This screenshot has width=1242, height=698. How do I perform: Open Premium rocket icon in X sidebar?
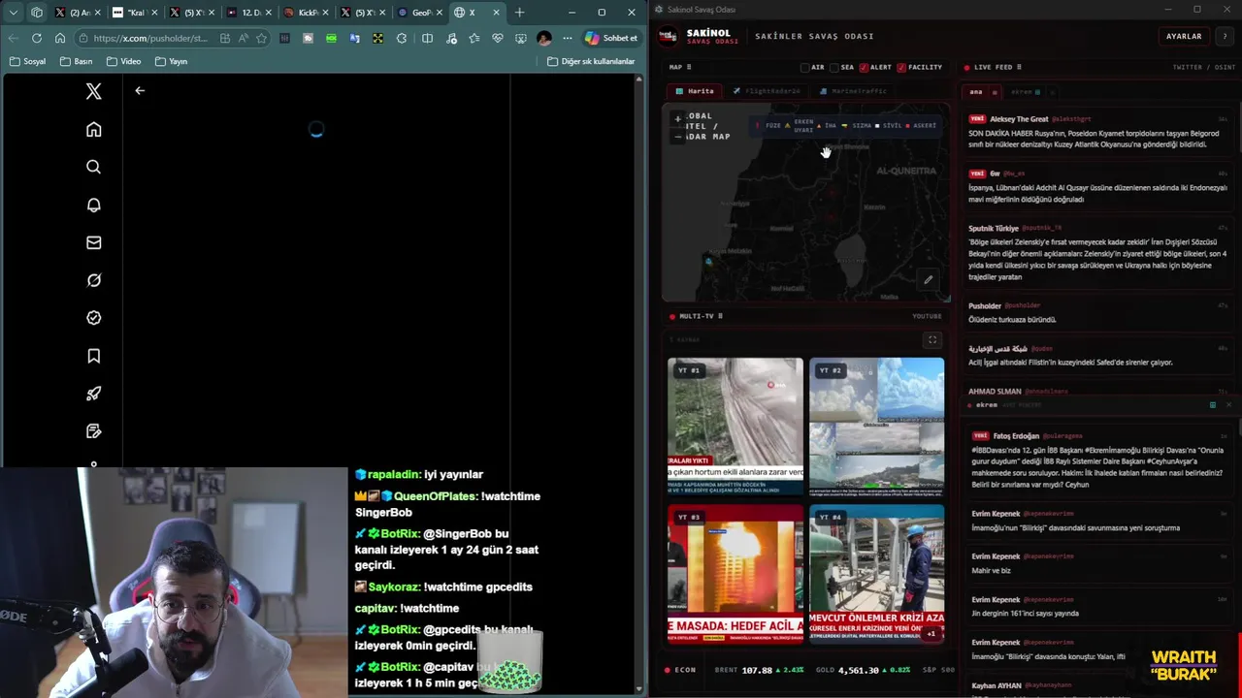(x=93, y=394)
